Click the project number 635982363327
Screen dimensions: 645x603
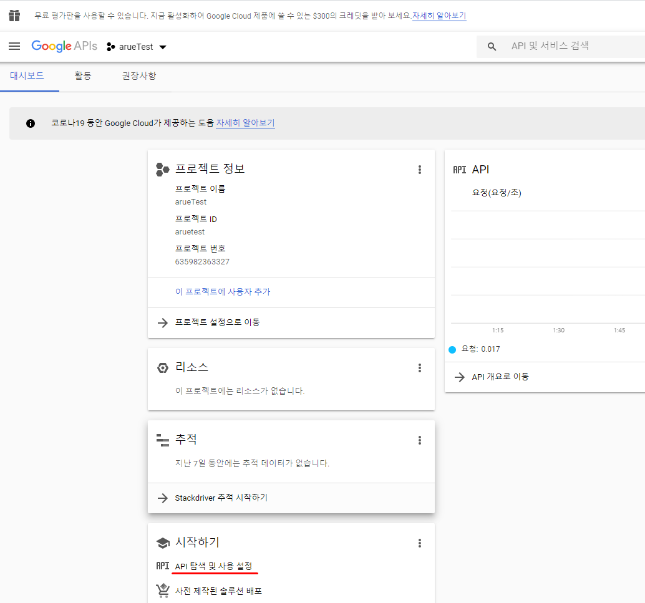coord(202,262)
